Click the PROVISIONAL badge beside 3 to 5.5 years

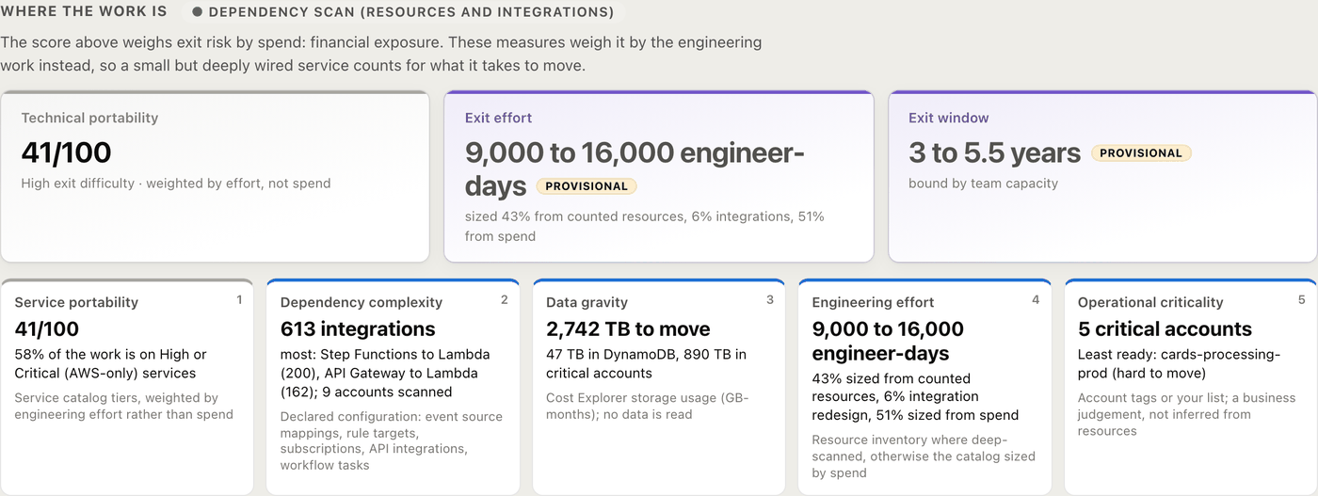(x=1141, y=152)
